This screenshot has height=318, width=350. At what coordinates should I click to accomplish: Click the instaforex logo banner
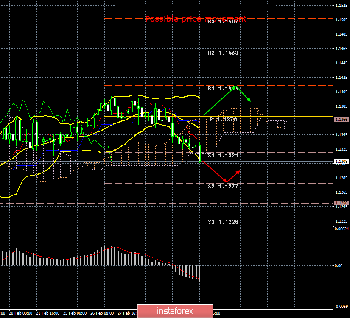click(x=175, y=311)
